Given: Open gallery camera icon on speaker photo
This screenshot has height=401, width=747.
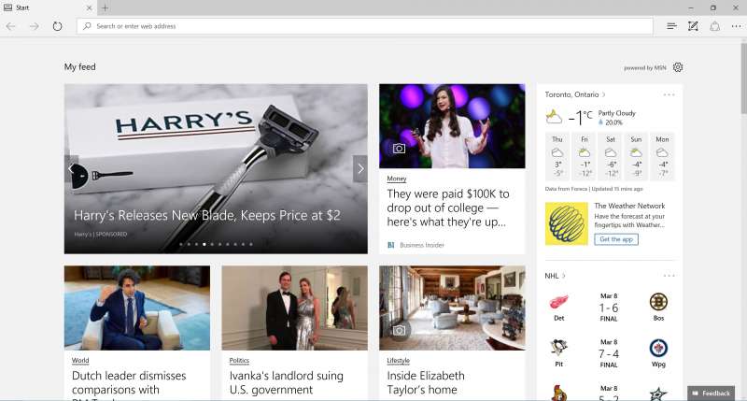Looking at the screenshot, I should click(400, 149).
